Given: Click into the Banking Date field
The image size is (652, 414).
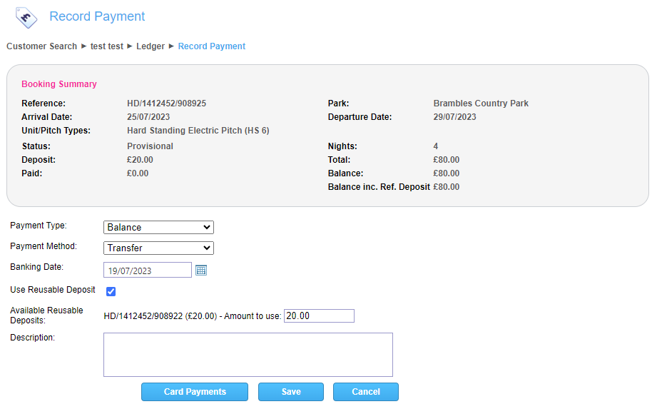Looking at the screenshot, I should click(x=148, y=270).
